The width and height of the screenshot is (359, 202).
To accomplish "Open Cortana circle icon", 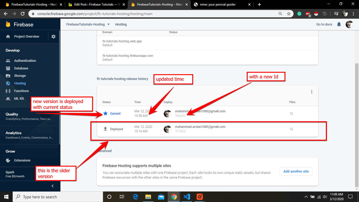I will 109,197.
